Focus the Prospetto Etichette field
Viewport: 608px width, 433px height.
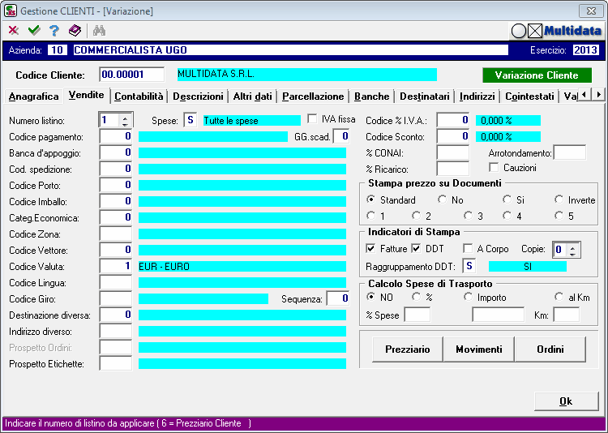(x=116, y=363)
